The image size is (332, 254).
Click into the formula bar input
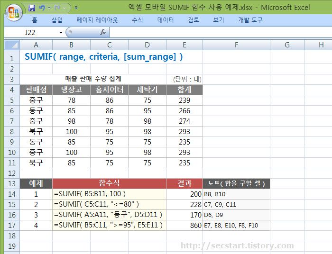(220, 33)
